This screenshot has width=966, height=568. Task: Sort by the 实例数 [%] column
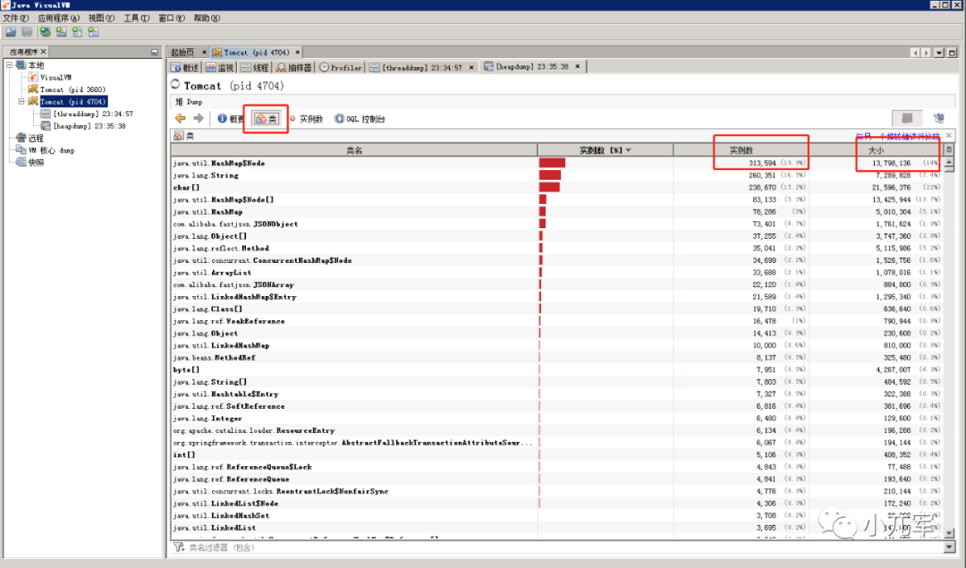click(x=605, y=149)
